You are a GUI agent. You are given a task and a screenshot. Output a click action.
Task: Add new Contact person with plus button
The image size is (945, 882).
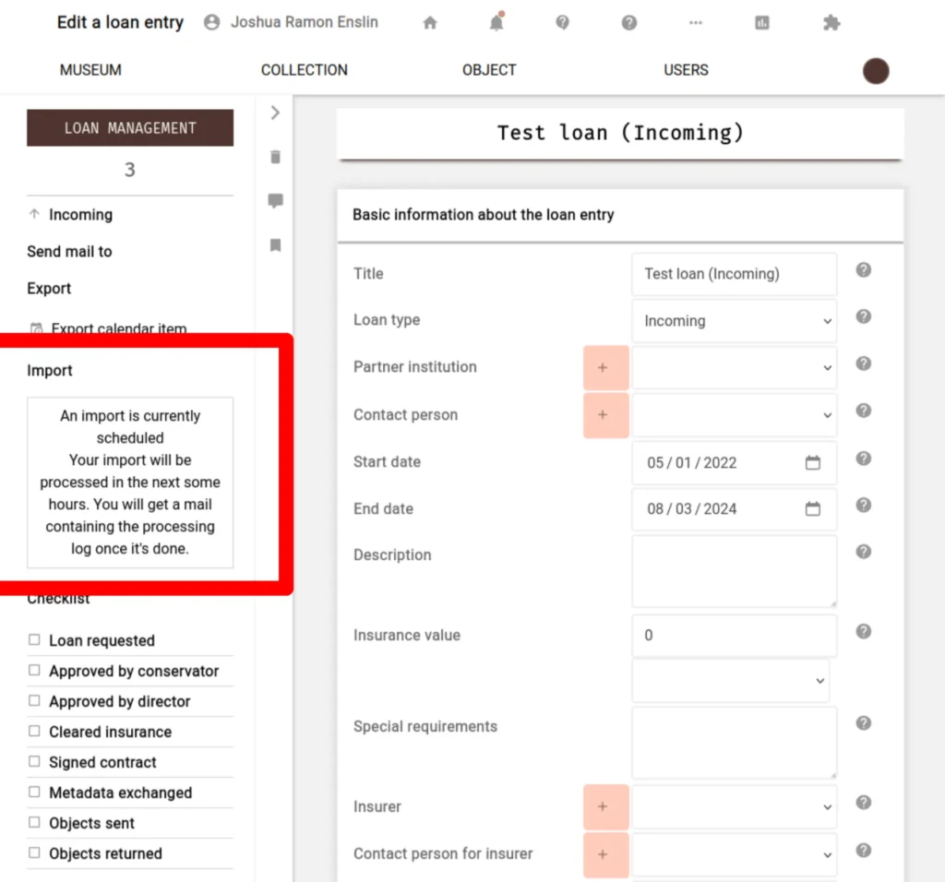coord(605,414)
